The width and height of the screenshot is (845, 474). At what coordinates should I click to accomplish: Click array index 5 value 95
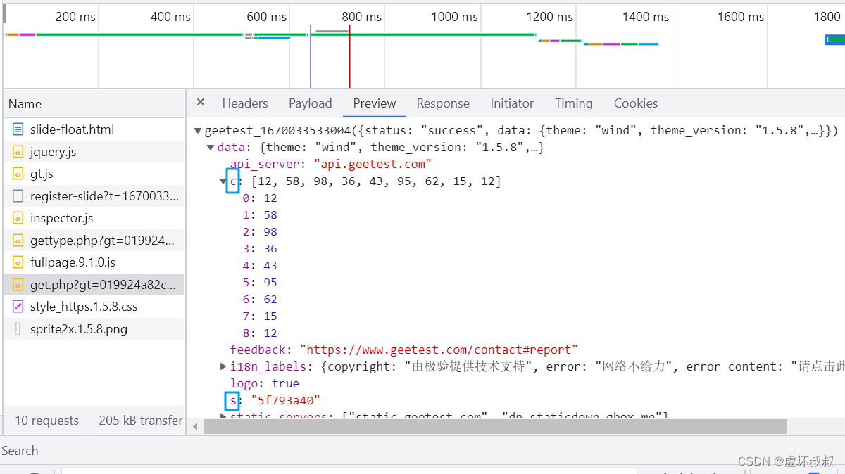(270, 283)
